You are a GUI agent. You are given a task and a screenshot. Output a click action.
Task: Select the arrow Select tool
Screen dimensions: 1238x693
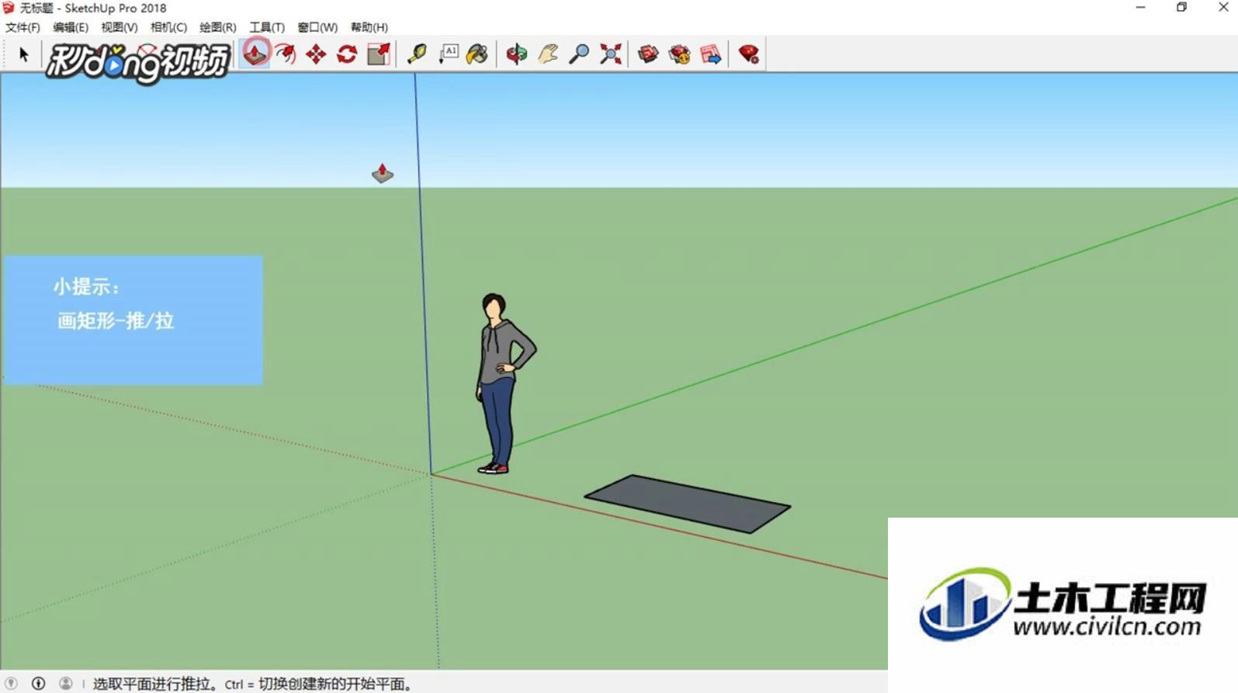[x=23, y=54]
